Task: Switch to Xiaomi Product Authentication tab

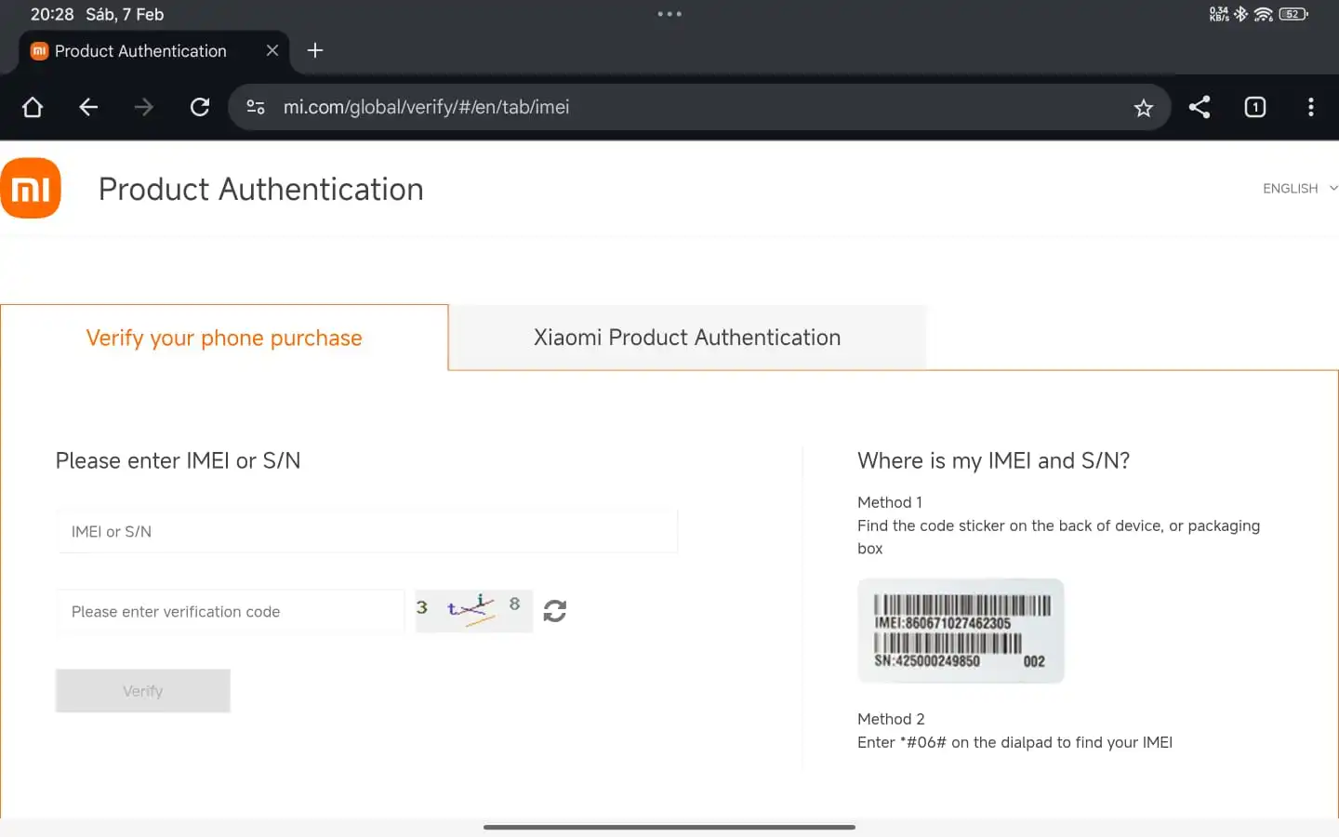Action: pos(687,338)
